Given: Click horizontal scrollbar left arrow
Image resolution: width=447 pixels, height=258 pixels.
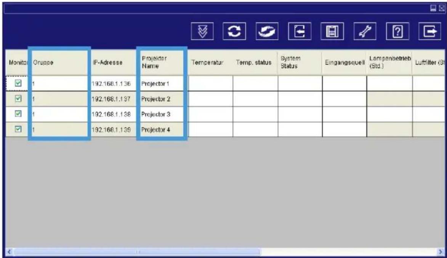Looking at the screenshot, I should [9, 252].
